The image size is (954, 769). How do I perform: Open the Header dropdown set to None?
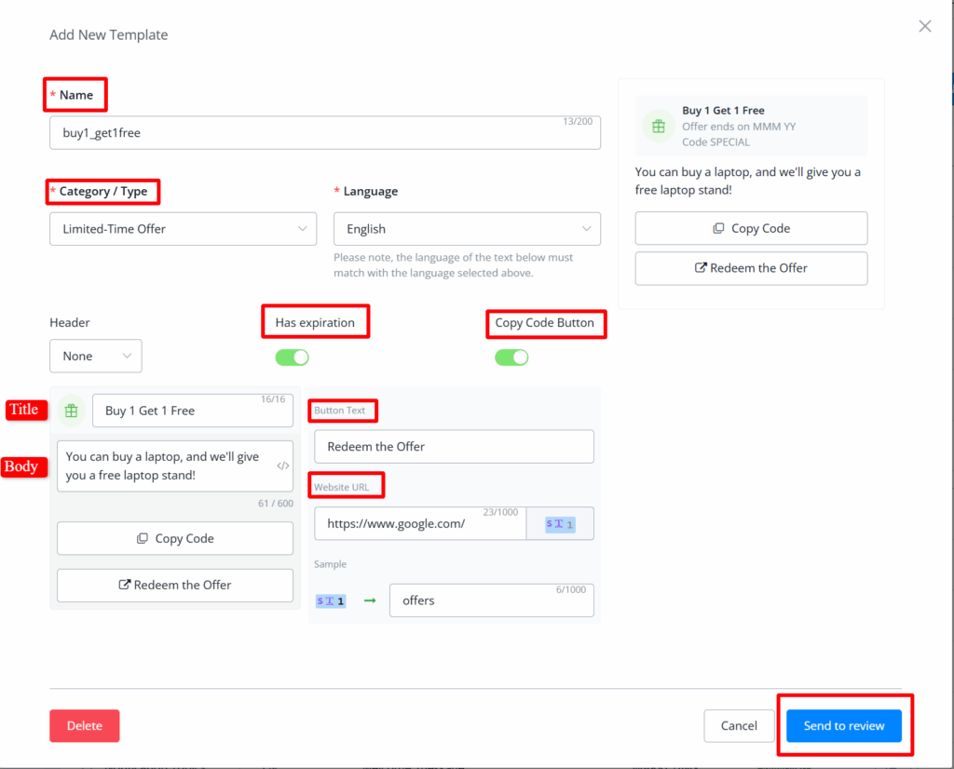tap(96, 356)
